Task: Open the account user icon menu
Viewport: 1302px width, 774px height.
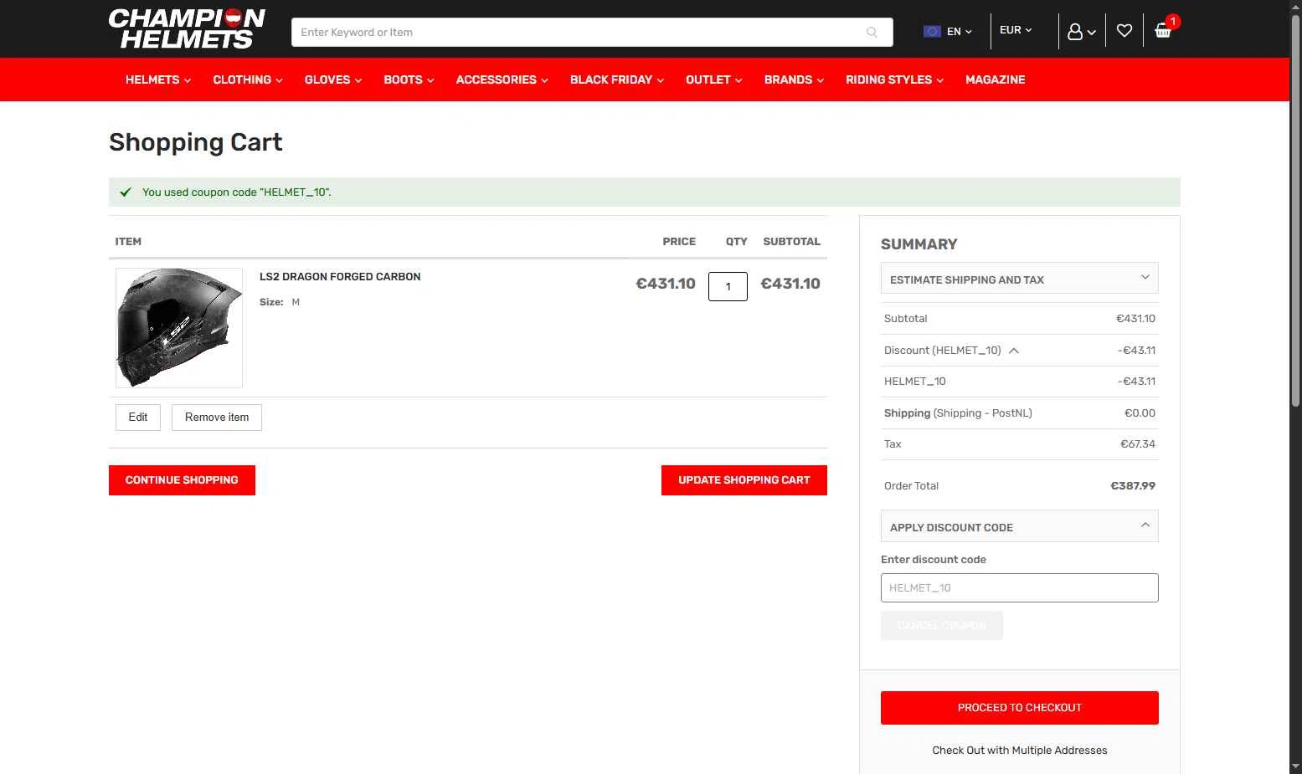Action: [x=1082, y=32]
